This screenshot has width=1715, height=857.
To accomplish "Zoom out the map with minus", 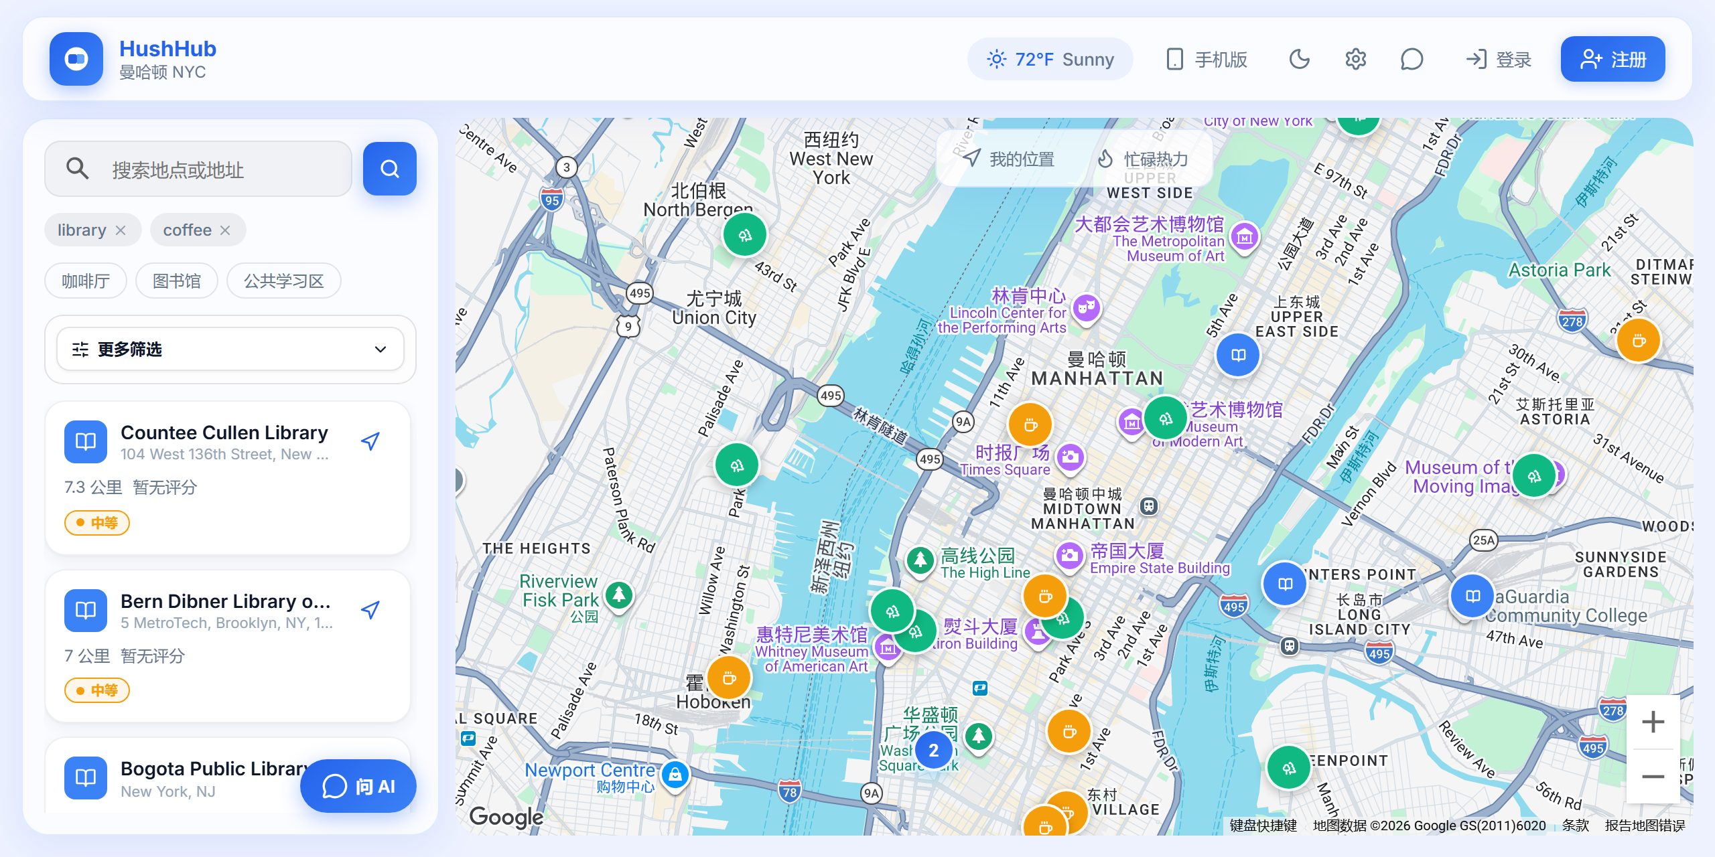I will 1653,777.
